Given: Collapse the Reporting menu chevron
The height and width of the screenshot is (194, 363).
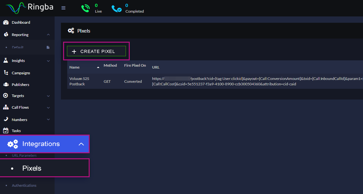Looking at the screenshot, I should pos(48,34).
